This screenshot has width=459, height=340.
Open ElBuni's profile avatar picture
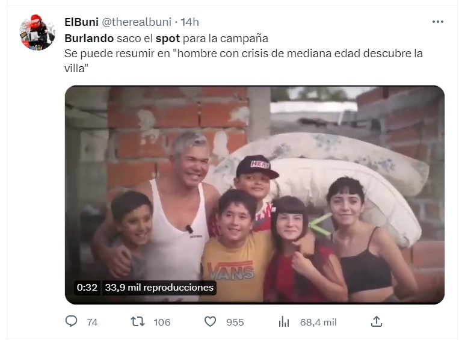coord(37,32)
